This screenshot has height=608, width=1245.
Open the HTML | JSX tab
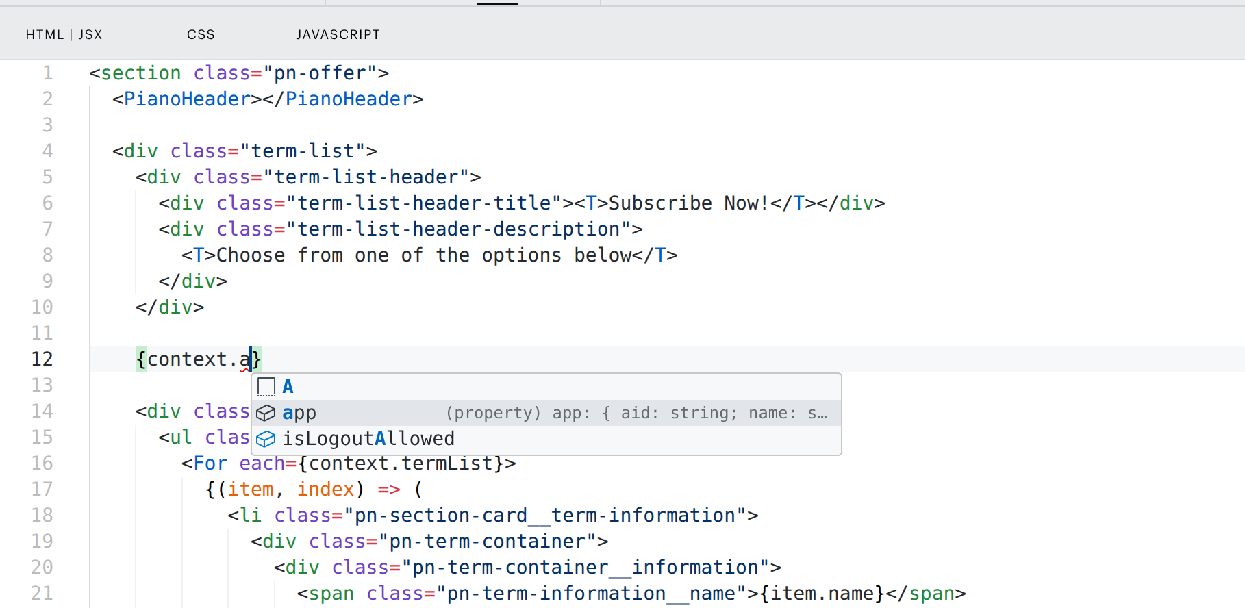click(64, 34)
